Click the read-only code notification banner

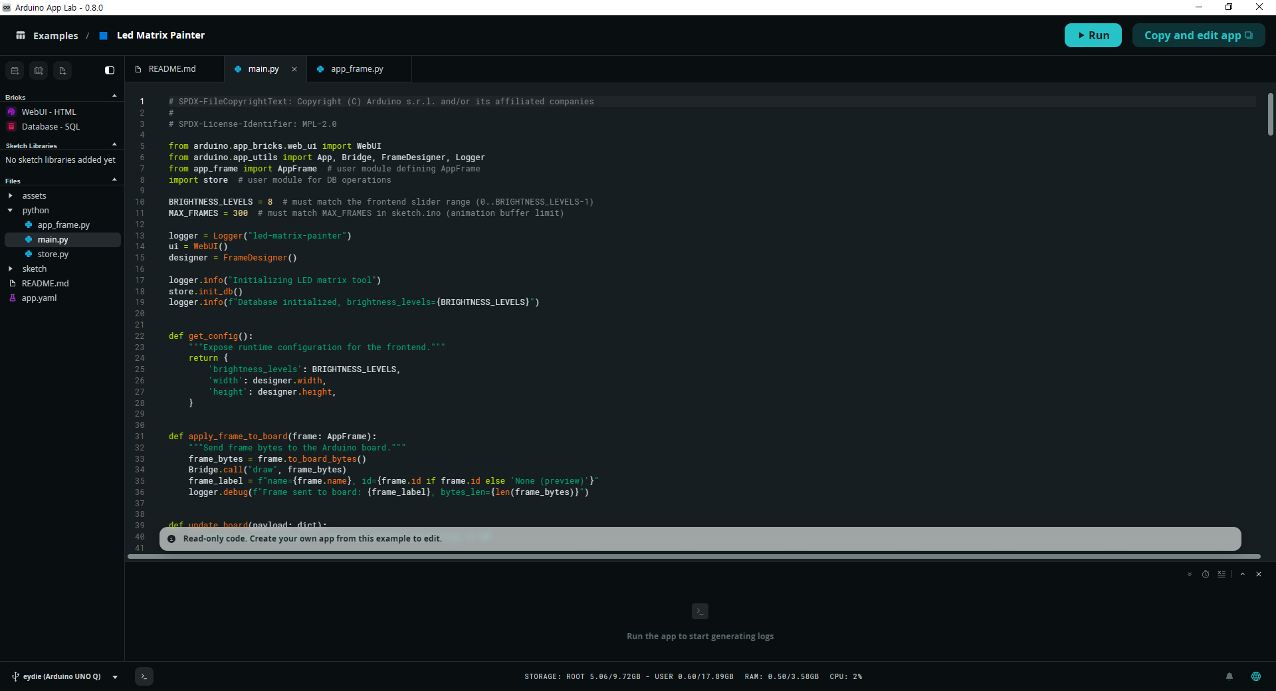[700, 539]
